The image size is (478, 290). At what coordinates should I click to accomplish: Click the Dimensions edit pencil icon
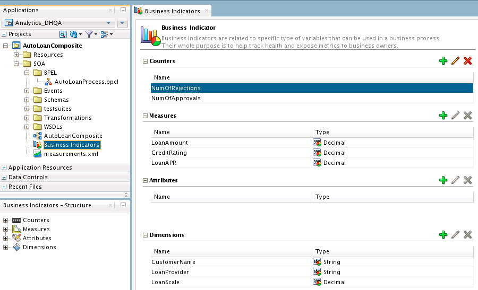pos(456,235)
